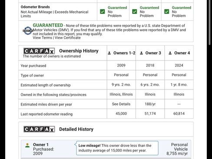Viewport: 212px width, 159px height.
Task: Click year purchased value 2009
Action: [121, 66]
